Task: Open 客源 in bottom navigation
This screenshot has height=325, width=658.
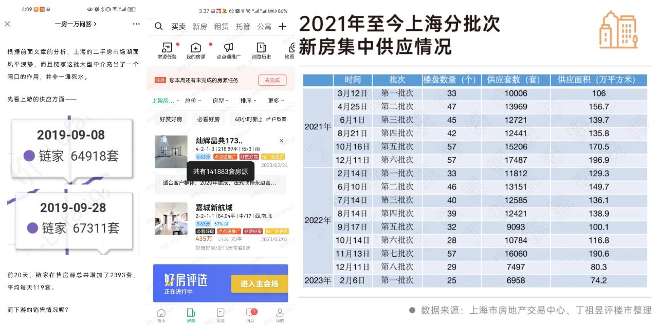Action: click(221, 315)
